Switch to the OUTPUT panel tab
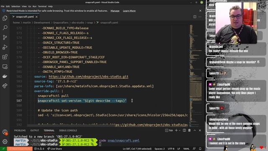268x151 pixels. coord(35,130)
